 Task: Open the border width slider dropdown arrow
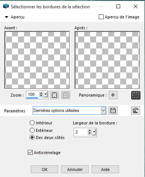click(x=94, y=132)
